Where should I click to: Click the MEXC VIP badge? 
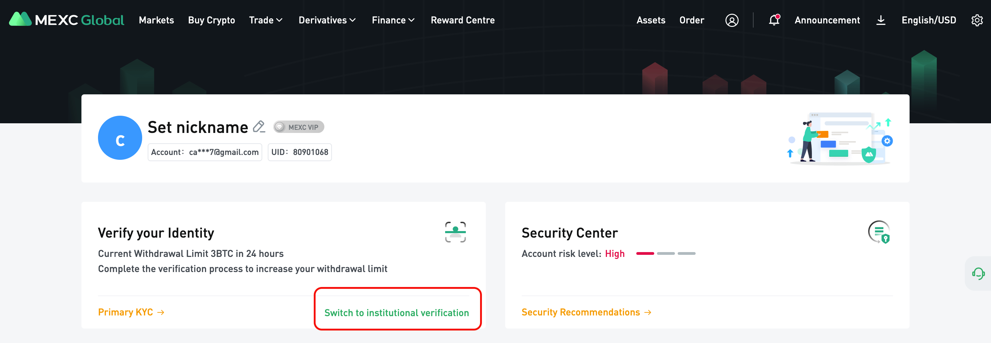point(298,127)
